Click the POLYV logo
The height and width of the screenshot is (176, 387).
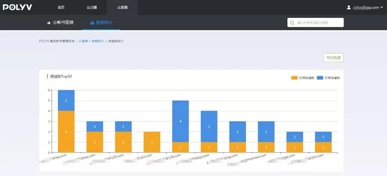17,7
